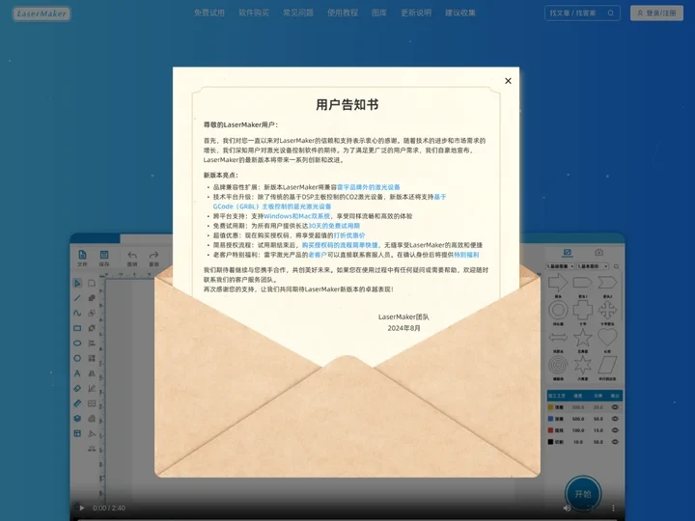Click the search magnifier icon in header

[x=611, y=14]
